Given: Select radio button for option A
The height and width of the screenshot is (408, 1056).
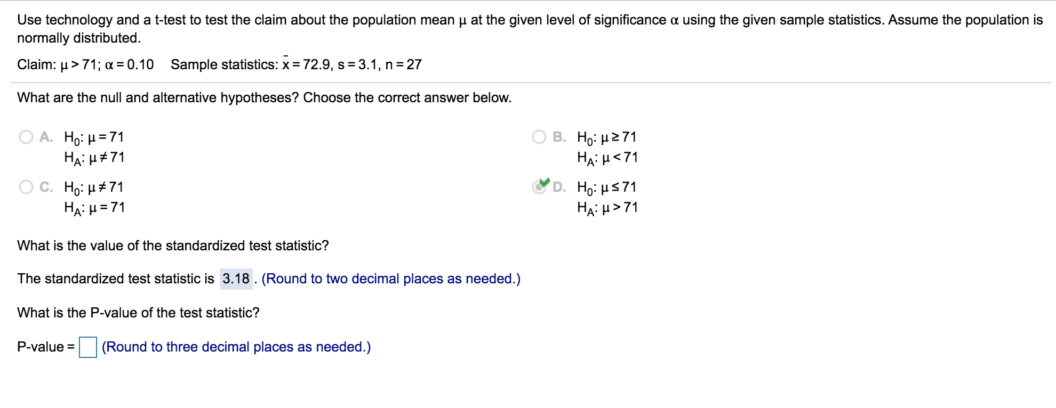Looking at the screenshot, I should (x=26, y=137).
